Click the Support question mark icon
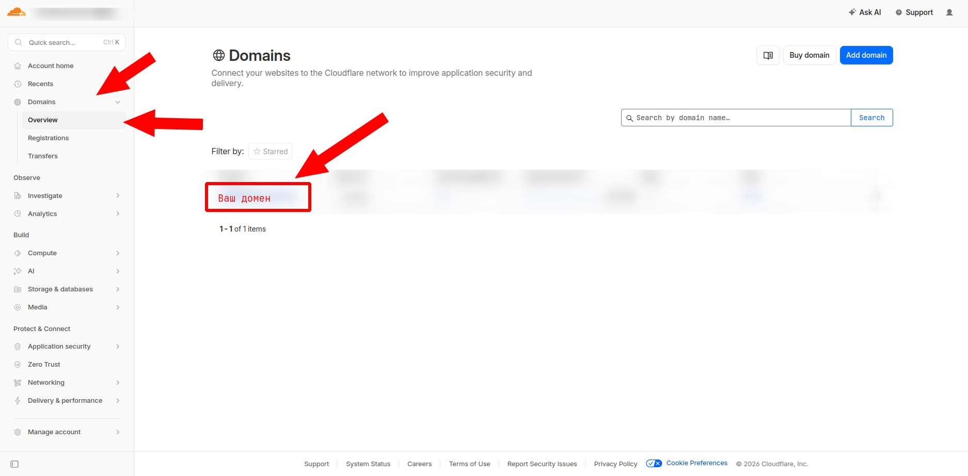968x476 pixels. click(899, 12)
